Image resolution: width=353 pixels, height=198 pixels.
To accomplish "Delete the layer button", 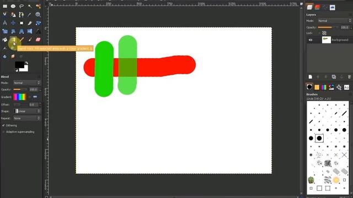I will point(349,77).
